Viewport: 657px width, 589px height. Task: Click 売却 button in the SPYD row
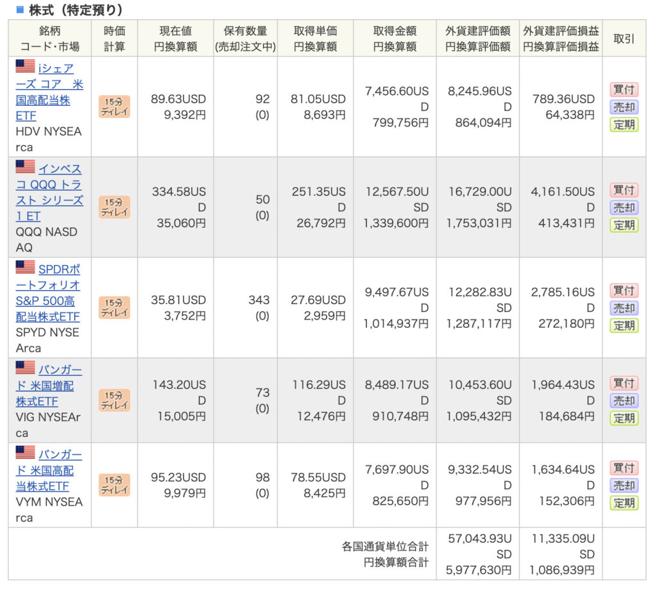624,309
